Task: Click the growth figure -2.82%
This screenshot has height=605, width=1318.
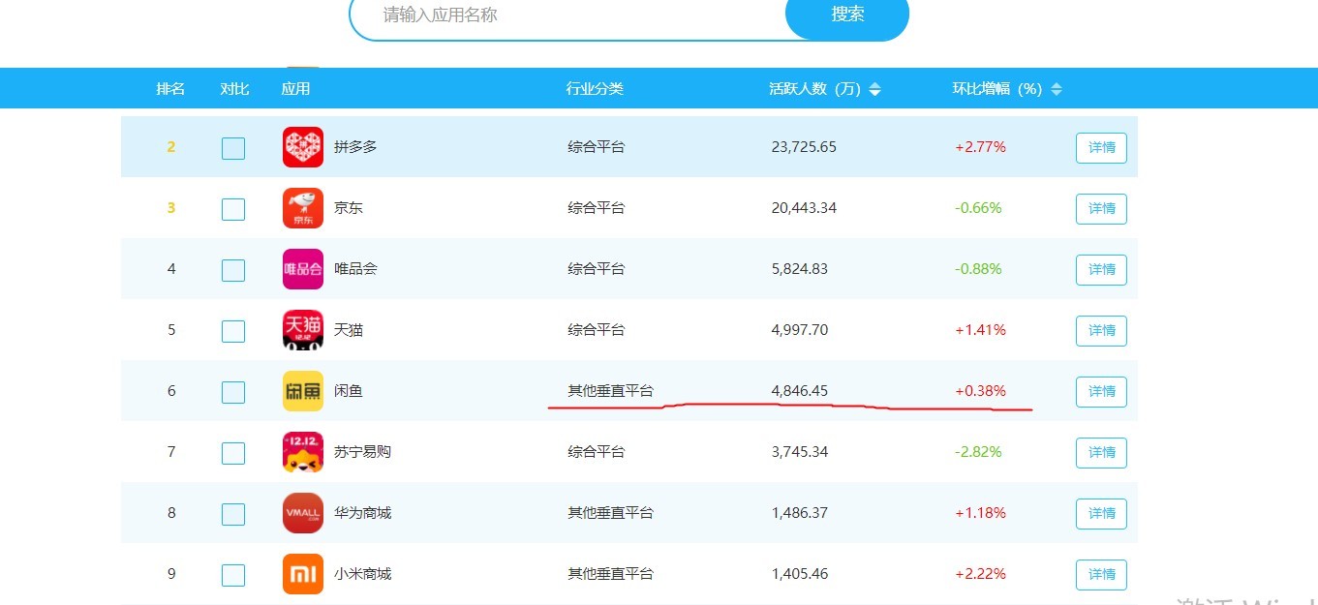Action: tap(978, 452)
